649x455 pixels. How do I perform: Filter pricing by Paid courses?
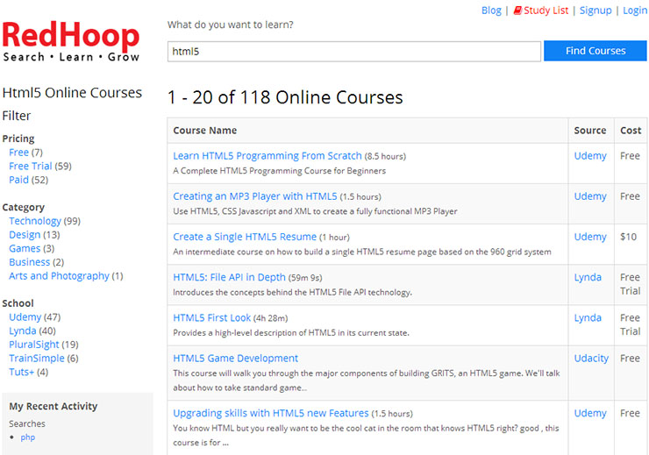tap(18, 180)
